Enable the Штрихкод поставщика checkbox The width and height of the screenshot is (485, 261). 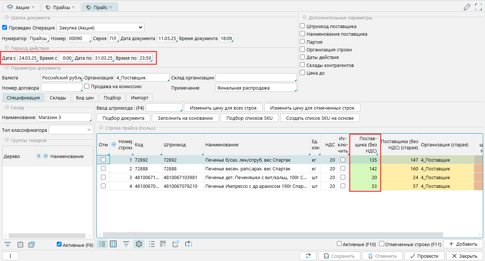[x=302, y=26]
